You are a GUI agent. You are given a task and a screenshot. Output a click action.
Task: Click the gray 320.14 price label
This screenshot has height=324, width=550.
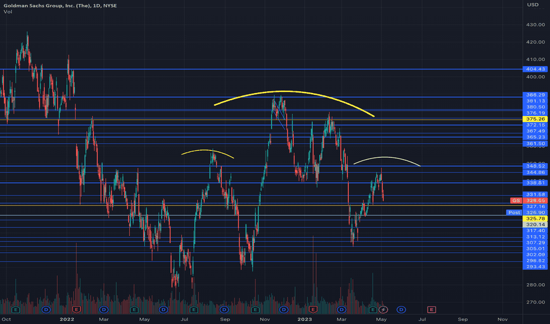(535, 224)
